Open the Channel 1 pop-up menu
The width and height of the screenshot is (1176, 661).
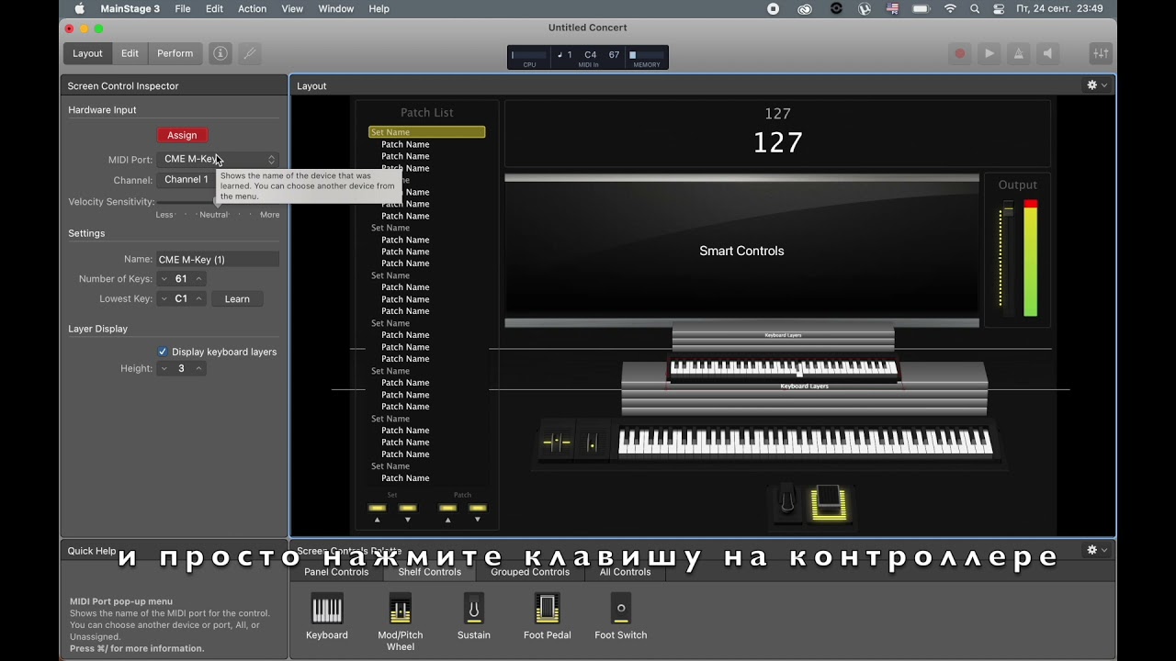[187, 180]
